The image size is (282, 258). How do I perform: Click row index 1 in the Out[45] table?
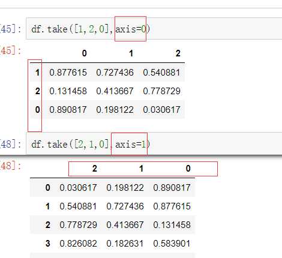coord(37,73)
